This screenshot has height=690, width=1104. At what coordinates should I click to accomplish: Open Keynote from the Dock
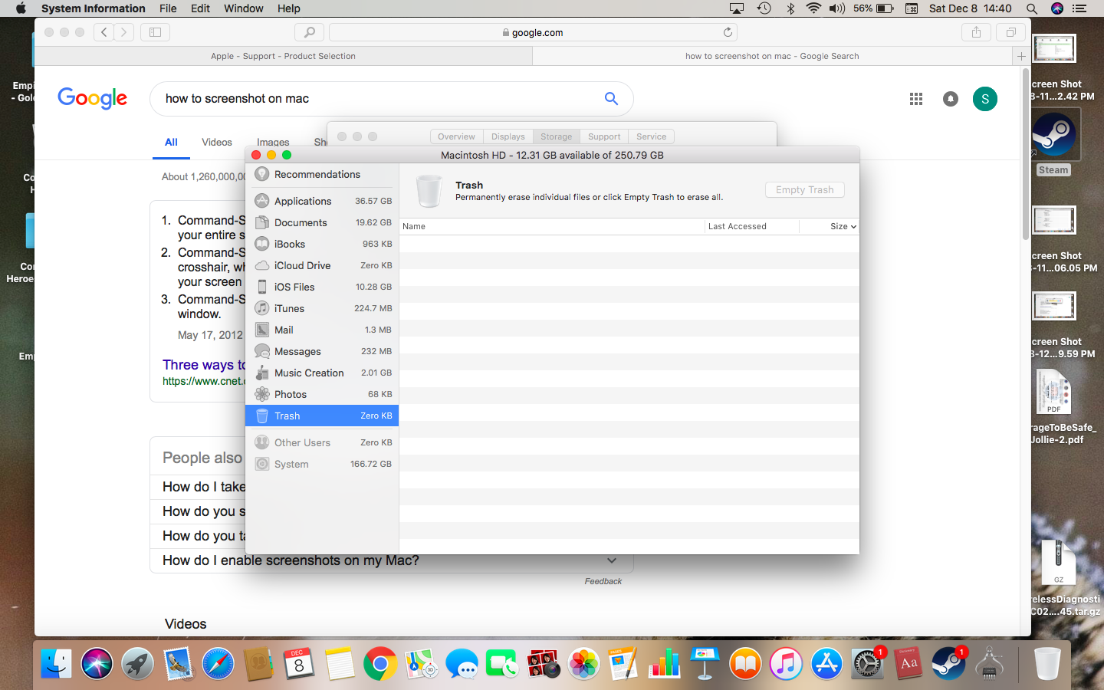[705, 664]
